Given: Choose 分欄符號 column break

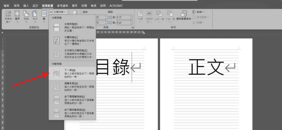Looking at the screenshot, I should point(72,41).
